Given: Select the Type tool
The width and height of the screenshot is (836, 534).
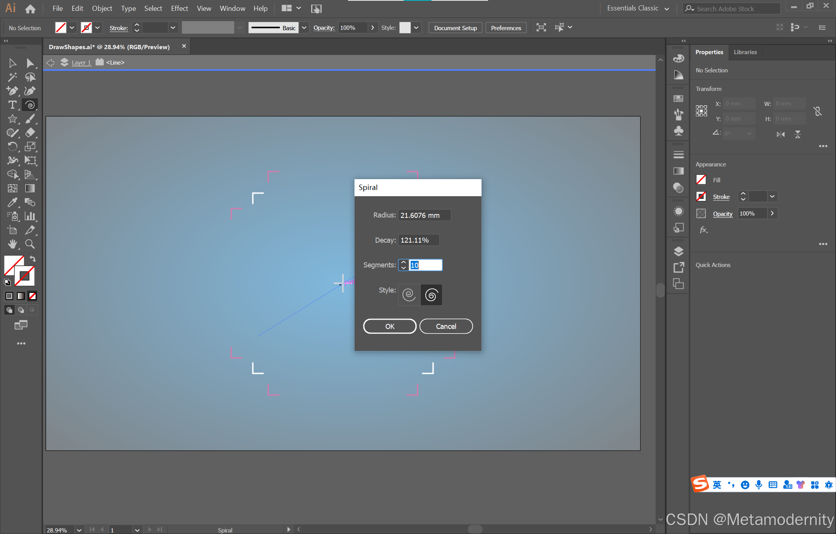Looking at the screenshot, I should [12, 105].
